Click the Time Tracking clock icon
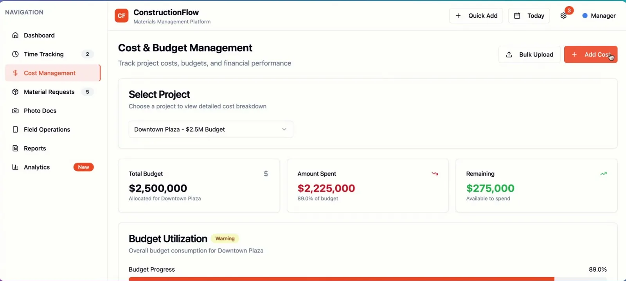Image resolution: width=626 pixels, height=281 pixels. coord(15,54)
